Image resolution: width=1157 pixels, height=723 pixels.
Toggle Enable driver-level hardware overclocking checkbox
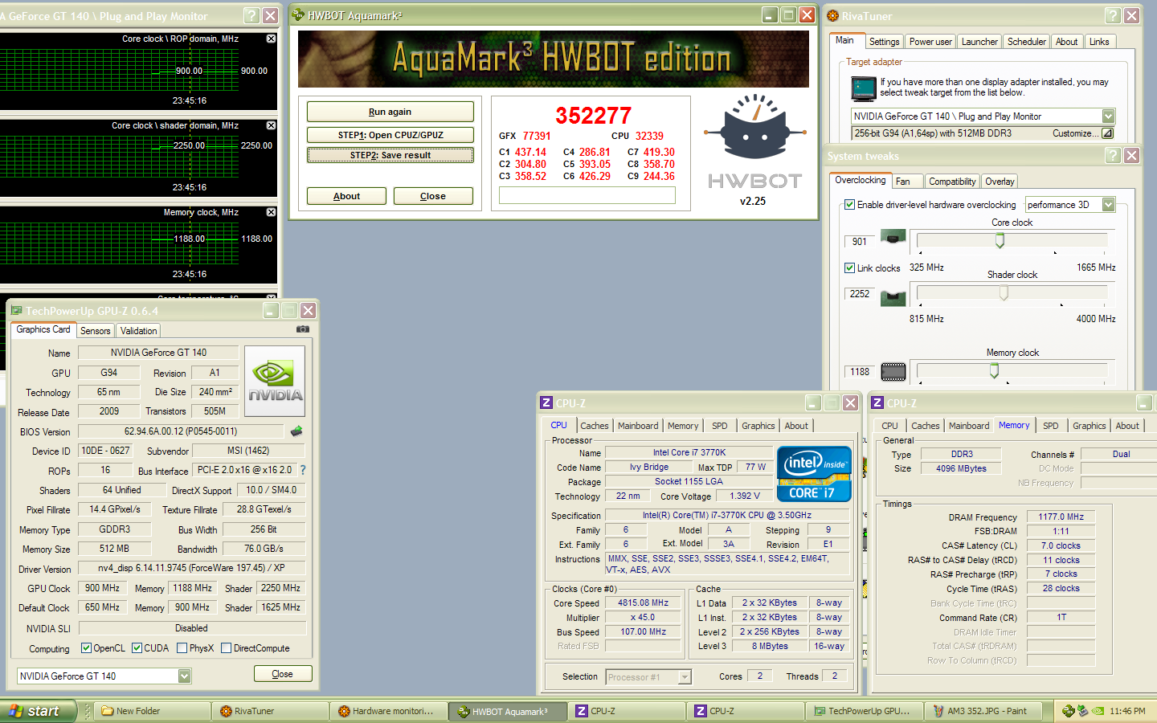pos(849,205)
